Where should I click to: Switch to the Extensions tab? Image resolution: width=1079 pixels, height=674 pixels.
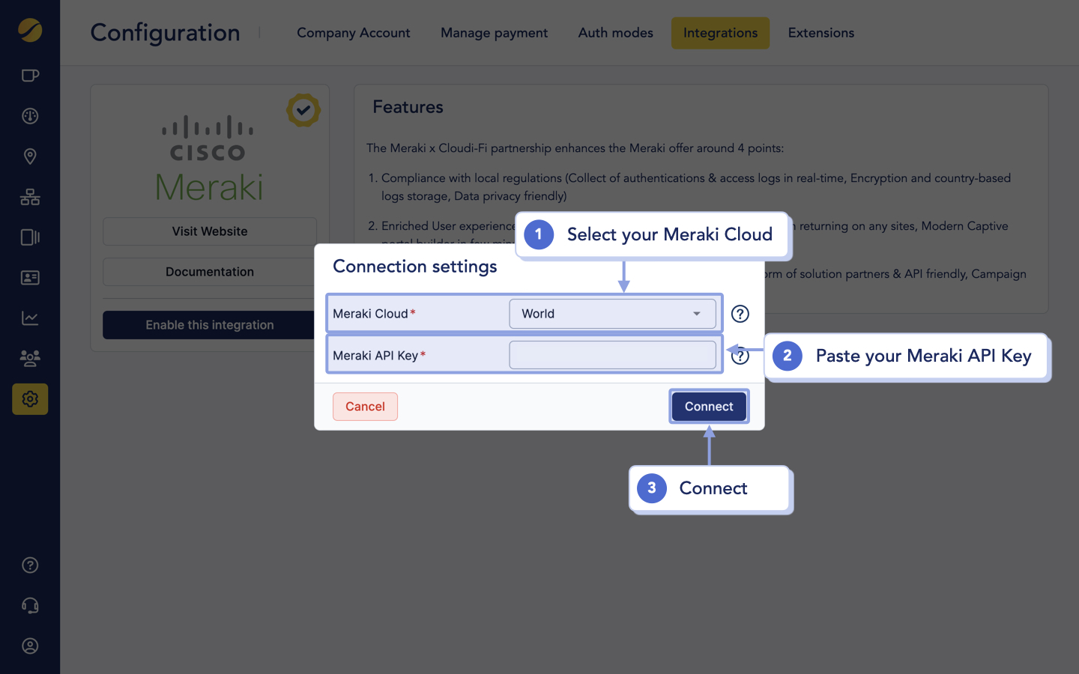pyautogui.click(x=820, y=32)
